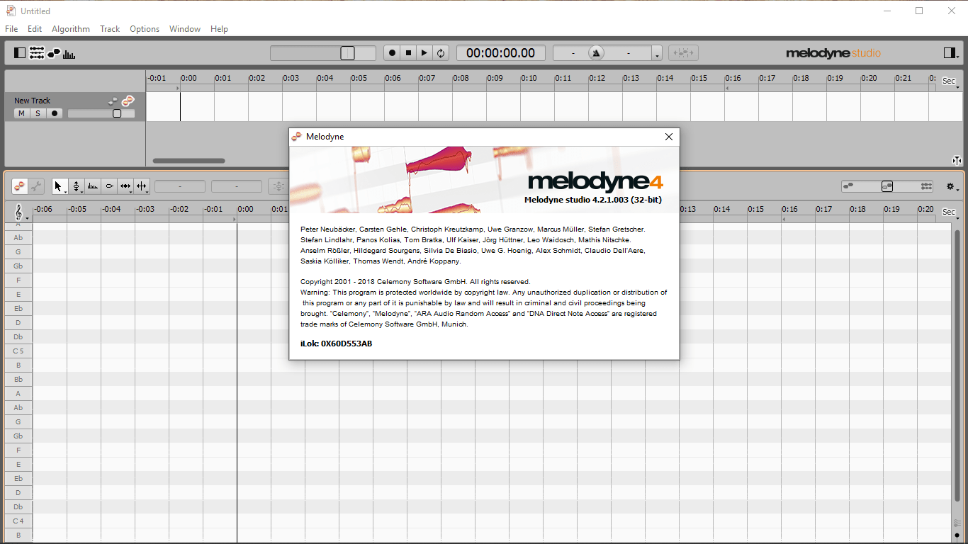
Task: Mute New Track with the M button
Action: click(x=21, y=113)
